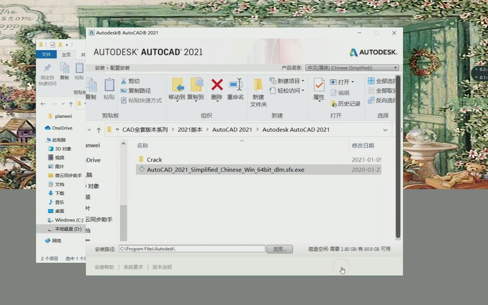The width and height of the screenshot is (488, 305).
Task: Toggle the quick access toolbar checkbox icon
Action: [53, 45]
